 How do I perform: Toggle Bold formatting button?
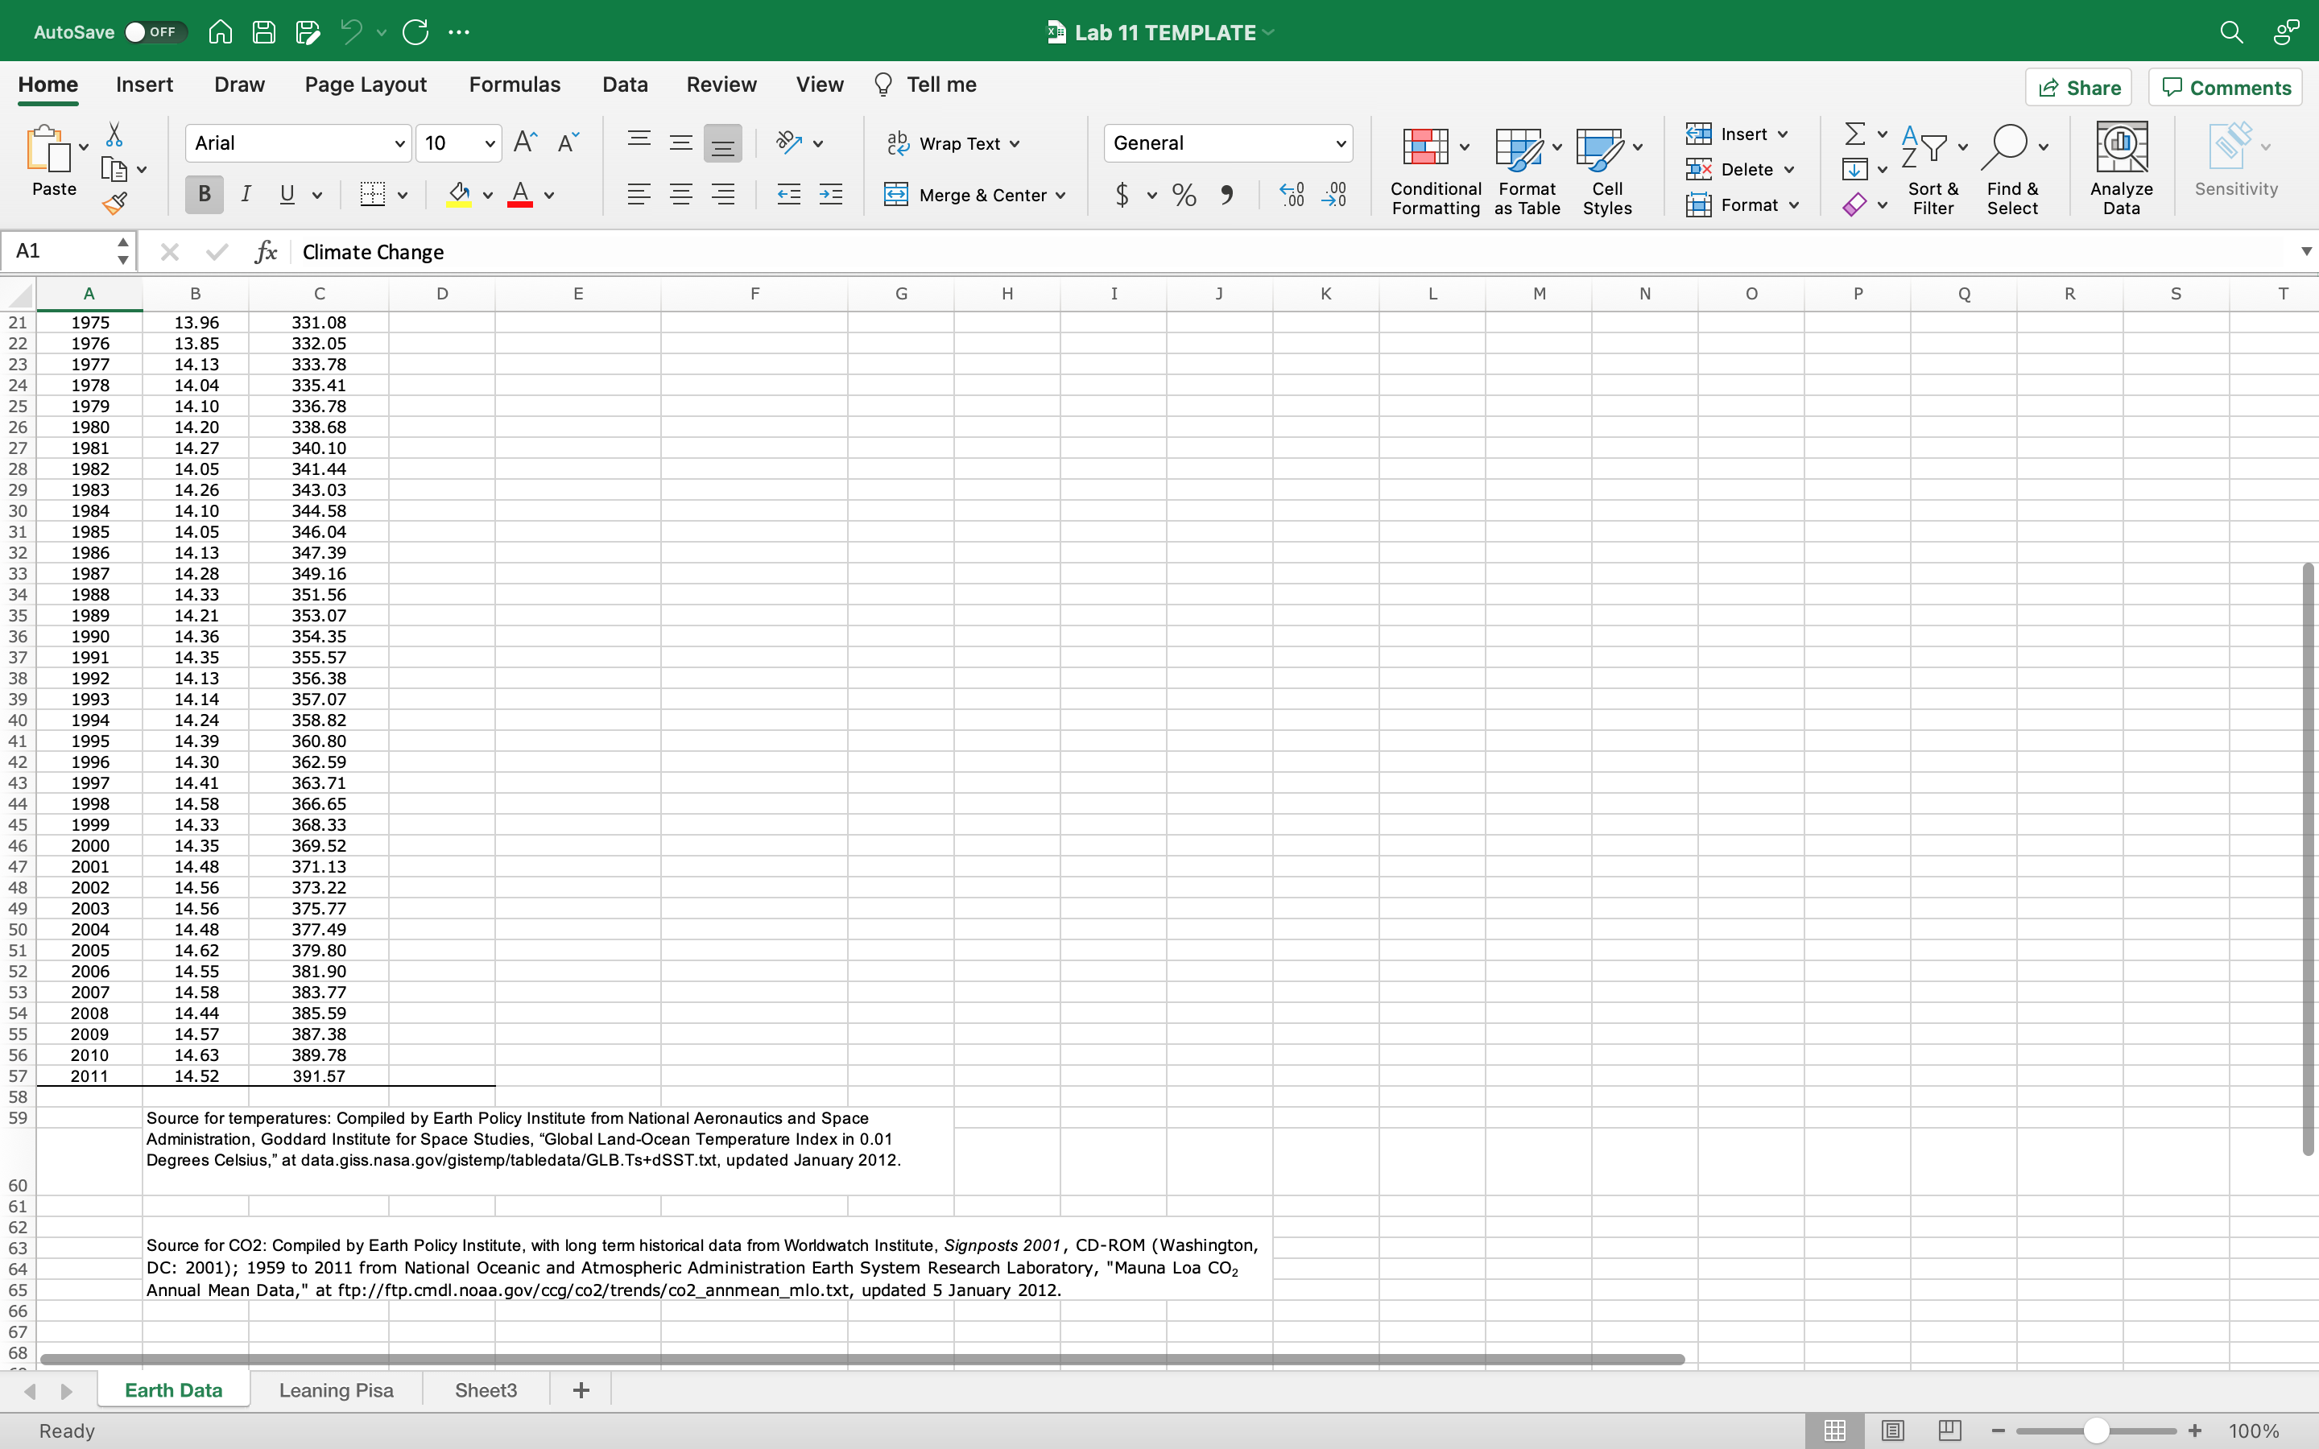tap(204, 195)
